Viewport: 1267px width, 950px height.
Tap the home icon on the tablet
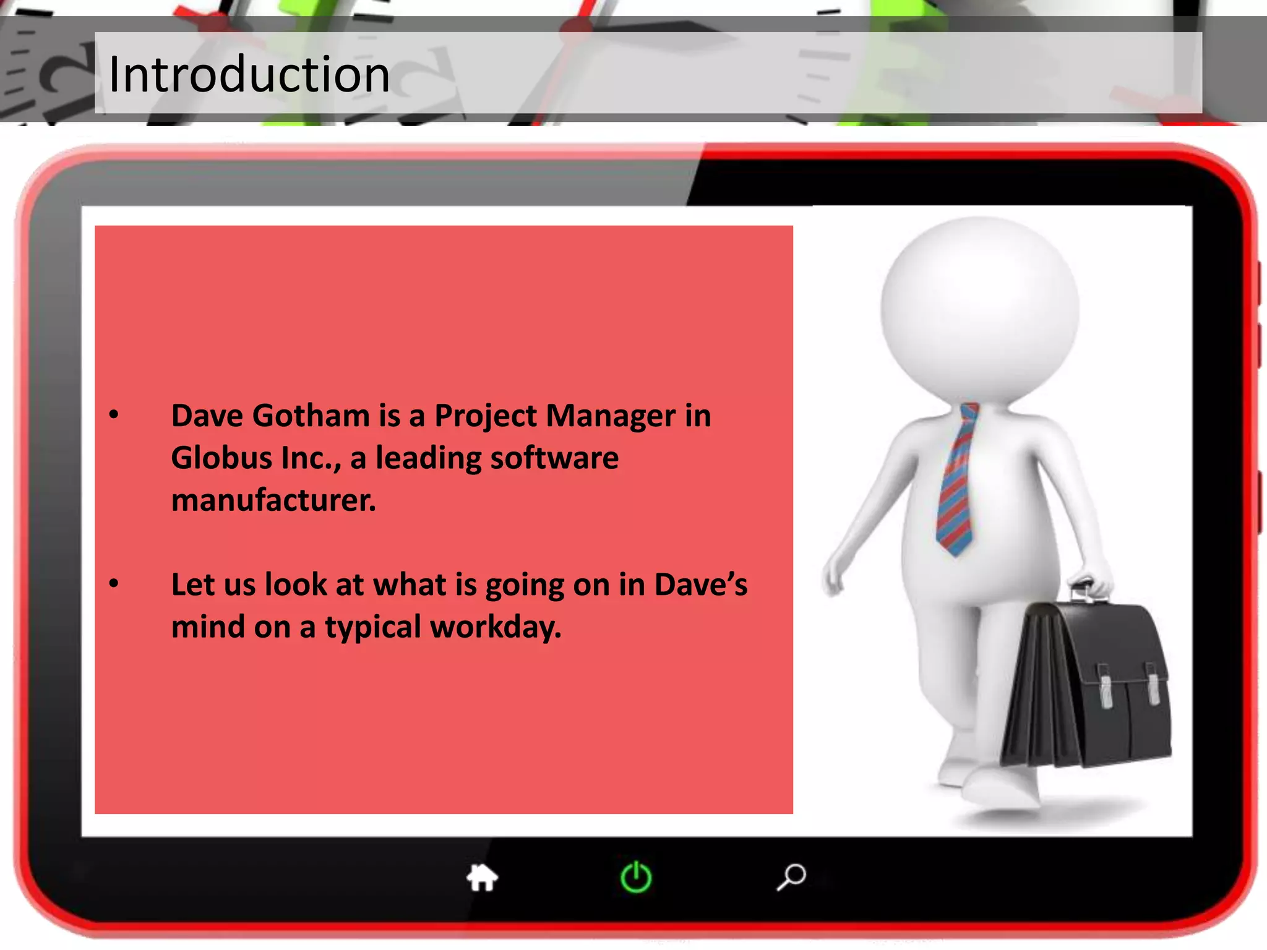[482, 877]
